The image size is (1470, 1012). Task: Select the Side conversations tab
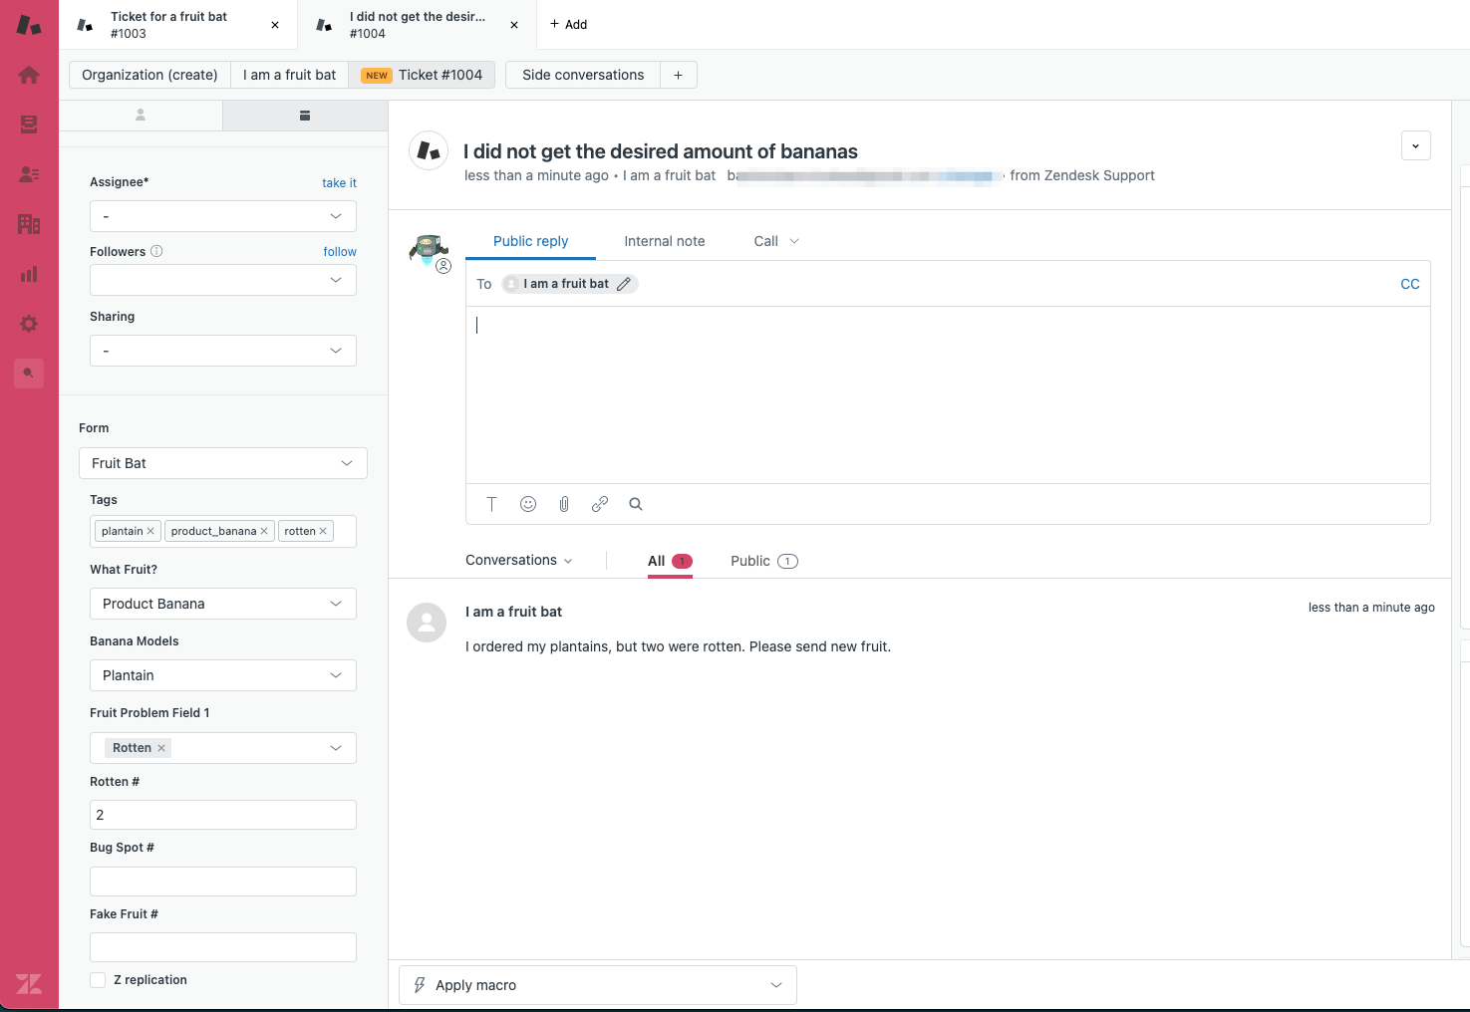tap(583, 75)
